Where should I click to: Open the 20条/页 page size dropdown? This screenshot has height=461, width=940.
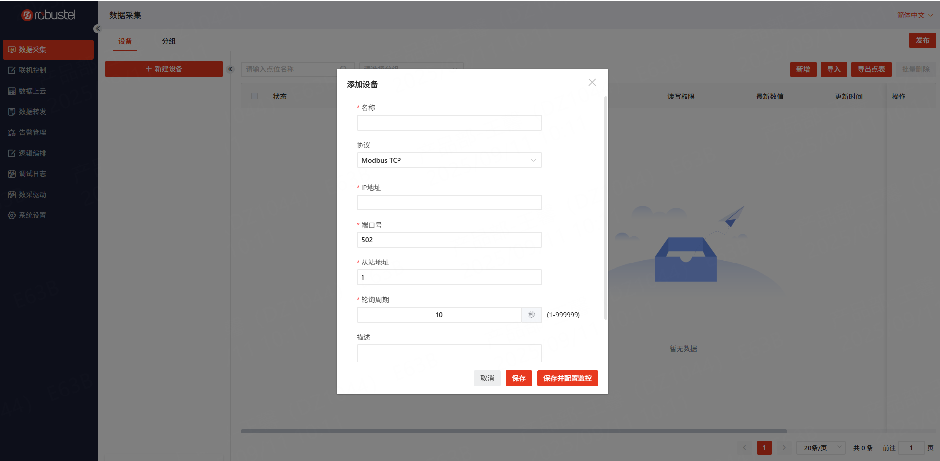pos(821,448)
